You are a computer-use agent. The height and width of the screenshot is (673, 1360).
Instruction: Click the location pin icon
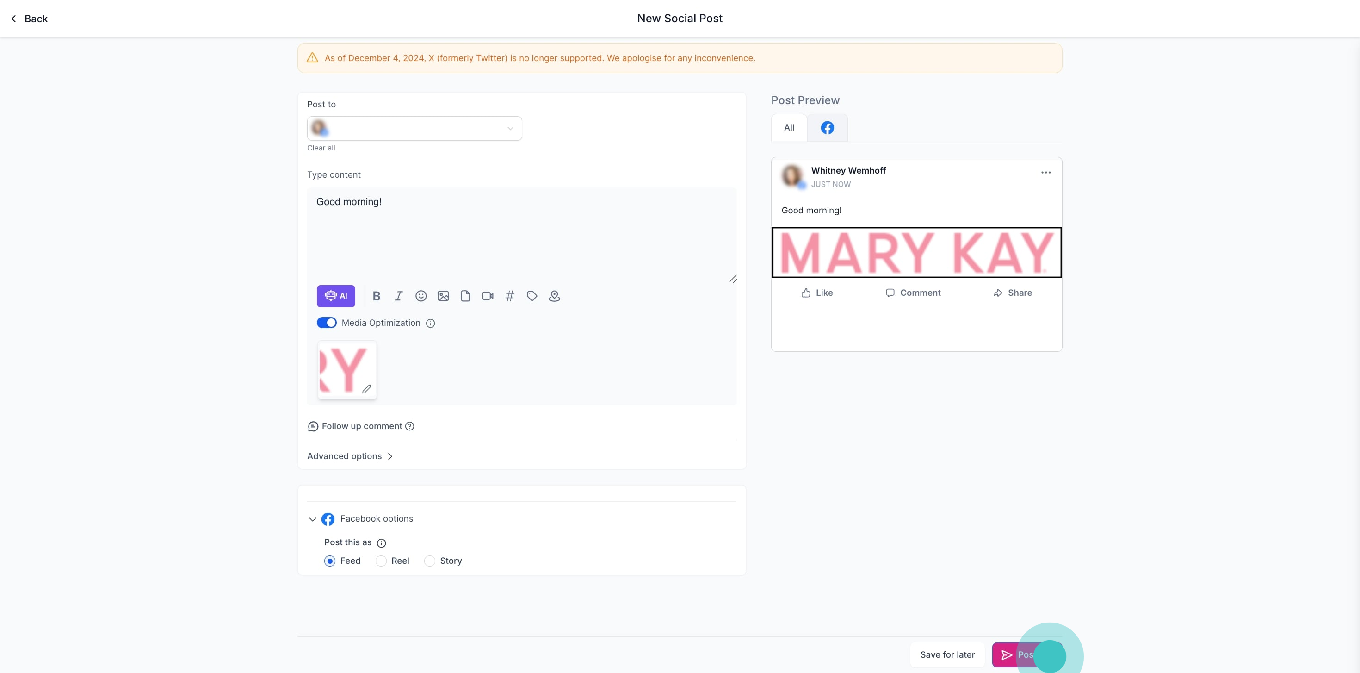pos(554,296)
